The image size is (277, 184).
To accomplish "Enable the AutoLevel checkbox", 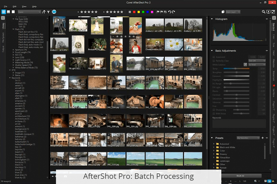I will click(214, 57).
